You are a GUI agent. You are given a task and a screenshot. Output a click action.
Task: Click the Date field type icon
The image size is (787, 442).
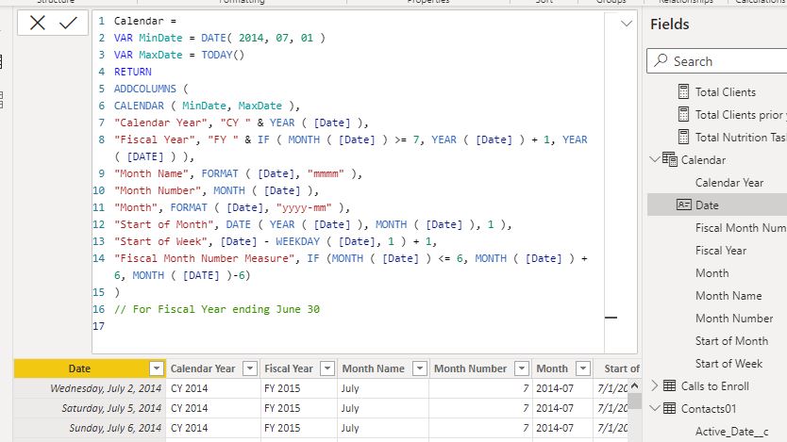[x=683, y=205]
